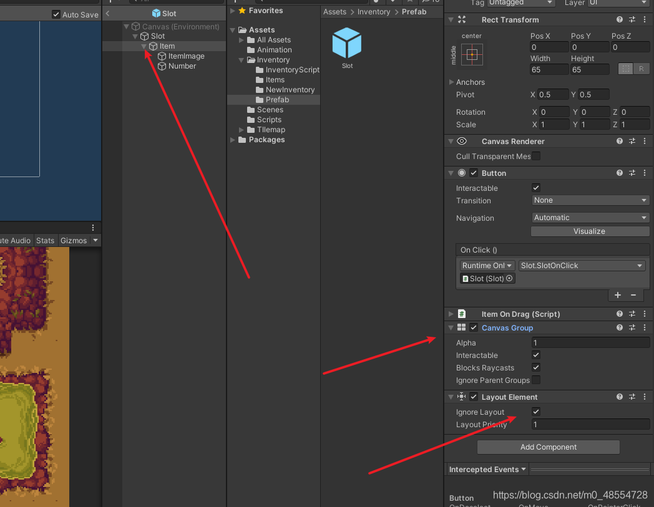Click the Gizmos button in game view

[x=74, y=241]
